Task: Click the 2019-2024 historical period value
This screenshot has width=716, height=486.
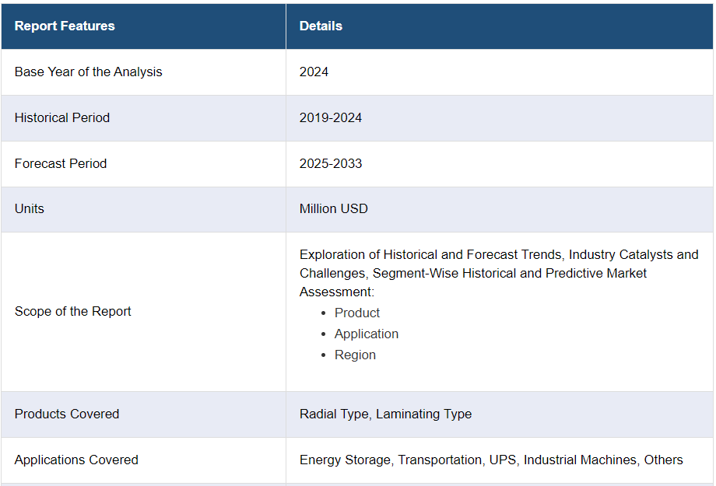Action: pyautogui.click(x=331, y=117)
